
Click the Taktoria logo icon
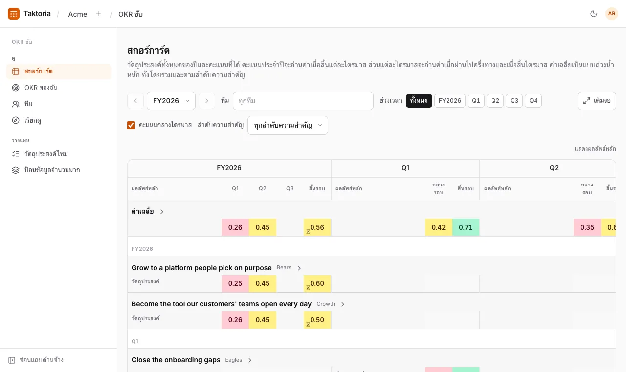(x=14, y=14)
